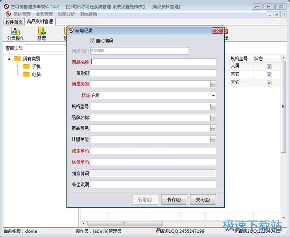Click the 查询字段 search box

tap(46, 48)
